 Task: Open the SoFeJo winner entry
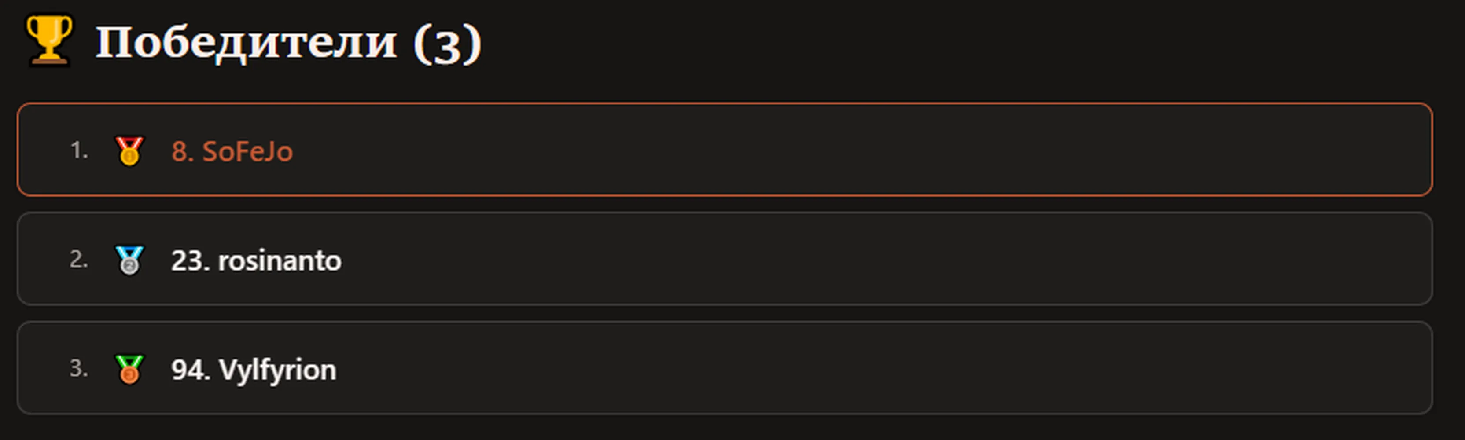pos(232,151)
